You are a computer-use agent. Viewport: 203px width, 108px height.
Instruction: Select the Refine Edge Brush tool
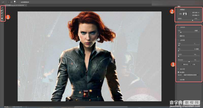2,10
